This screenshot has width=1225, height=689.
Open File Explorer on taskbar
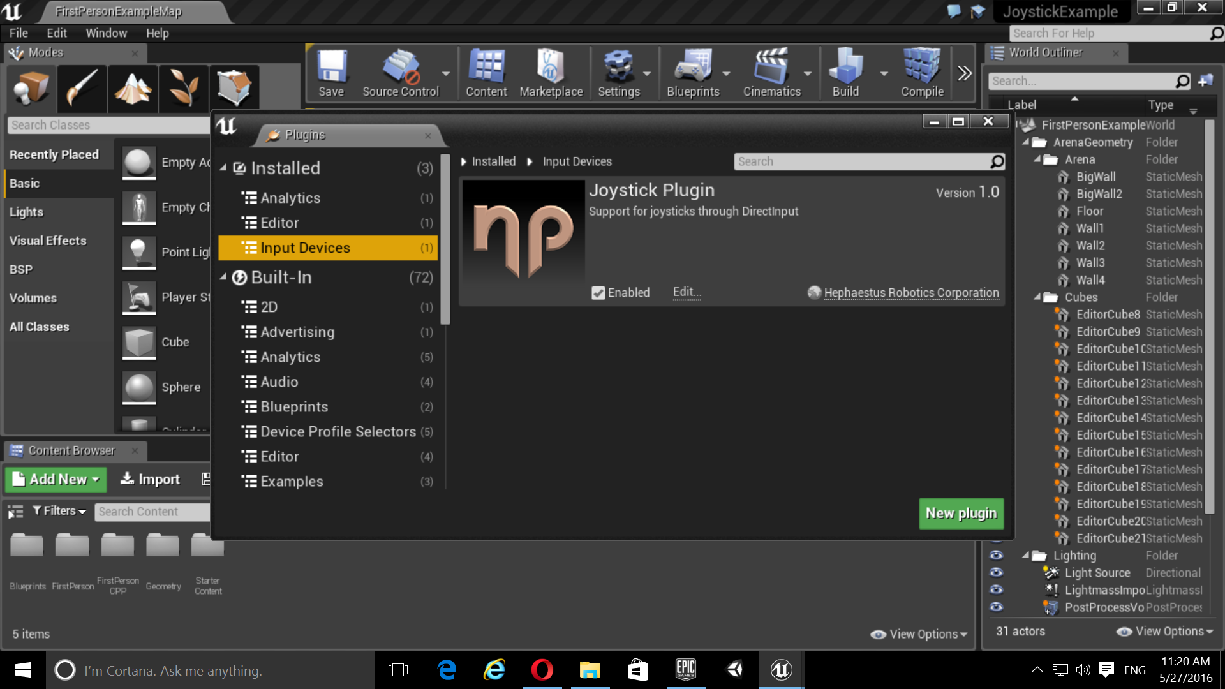click(590, 670)
